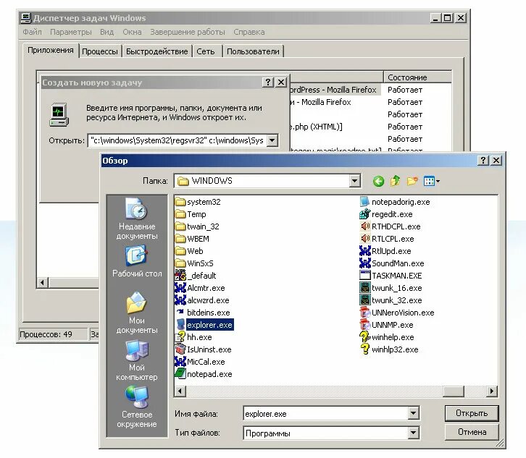
Task: Select the notepadorig.exe icon
Action: (x=365, y=202)
